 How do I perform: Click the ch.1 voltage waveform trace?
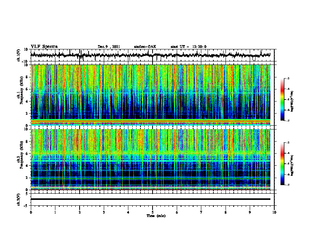point(150,55)
